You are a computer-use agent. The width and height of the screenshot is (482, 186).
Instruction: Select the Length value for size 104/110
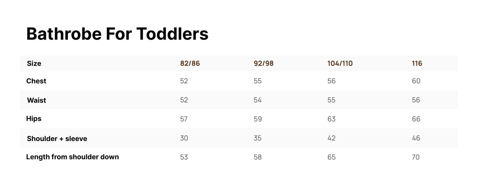331,157
